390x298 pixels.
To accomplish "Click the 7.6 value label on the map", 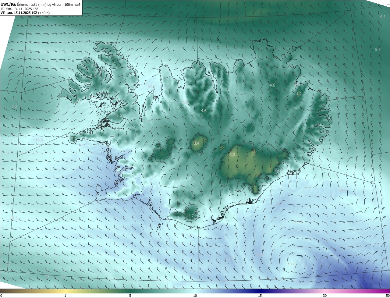I will (47, 275).
